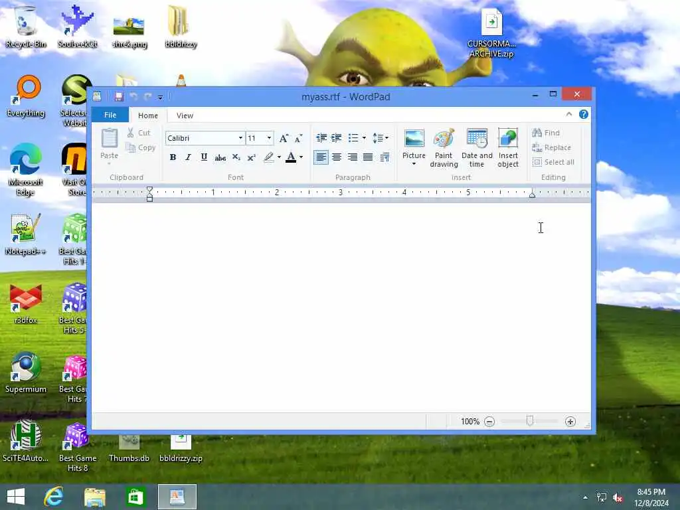The width and height of the screenshot is (680, 510).
Task: Open WordPad Help
Action: pyautogui.click(x=584, y=114)
